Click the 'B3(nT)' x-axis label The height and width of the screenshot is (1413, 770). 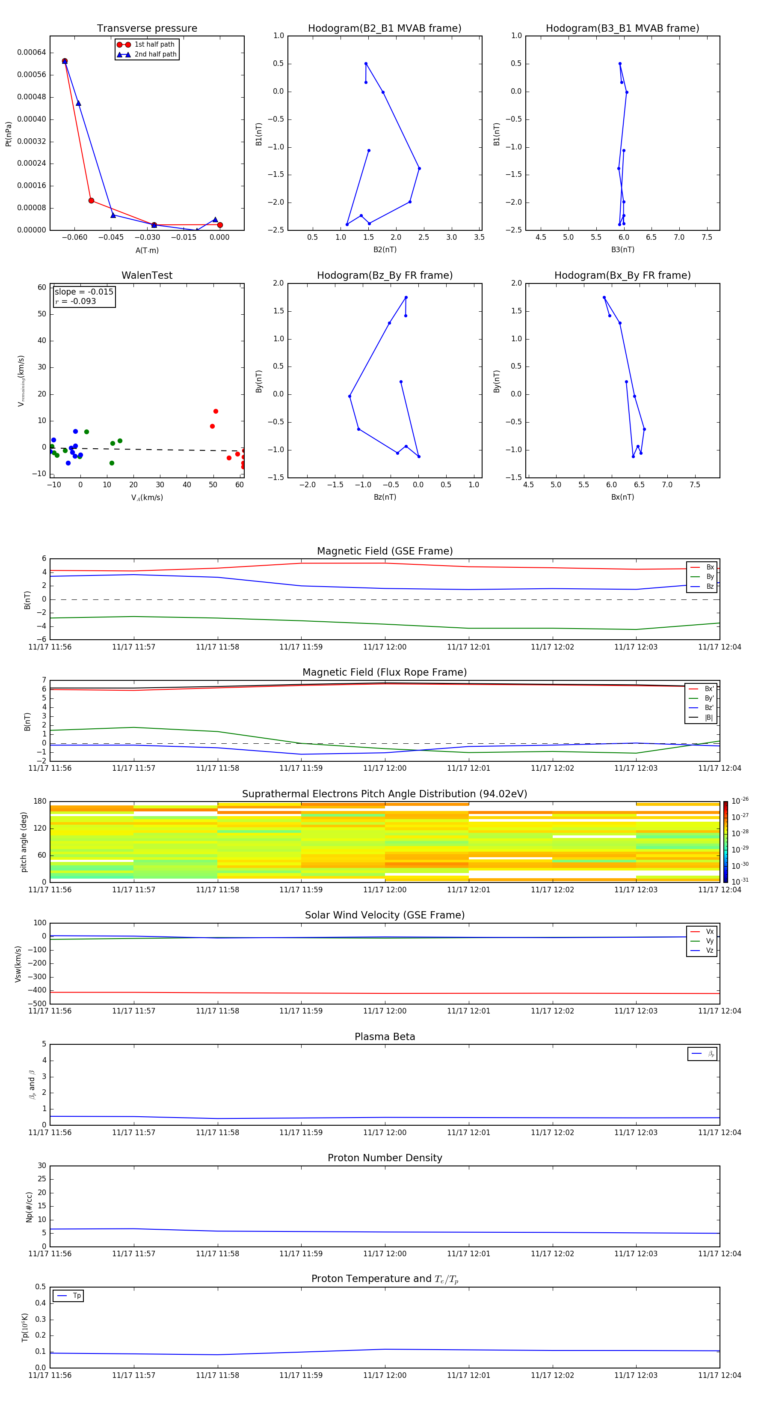(x=622, y=250)
